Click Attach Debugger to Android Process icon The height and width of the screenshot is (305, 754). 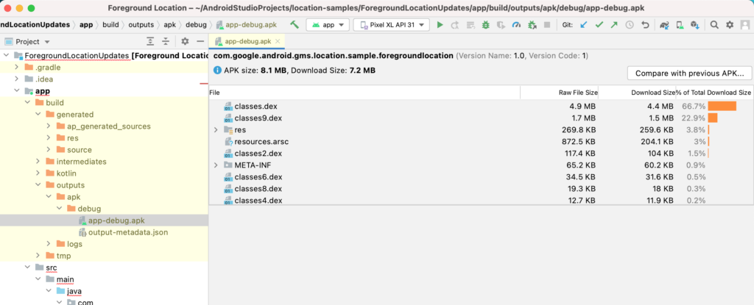tap(532, 25)
